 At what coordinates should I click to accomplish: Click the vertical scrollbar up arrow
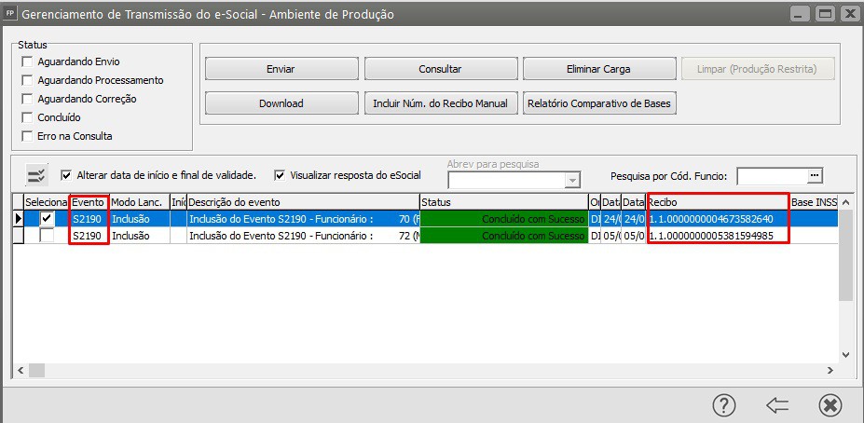tap(845, 201)
